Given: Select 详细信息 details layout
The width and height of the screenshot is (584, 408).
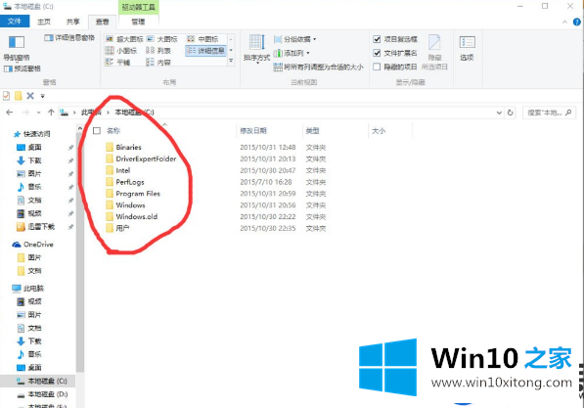Looking at the screenshot, I should coord(205,51).
